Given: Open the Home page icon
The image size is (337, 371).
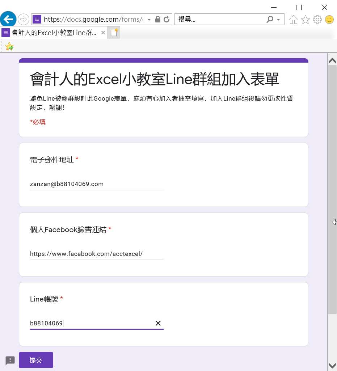Looking at the screenshot, I should pos(294,20).
